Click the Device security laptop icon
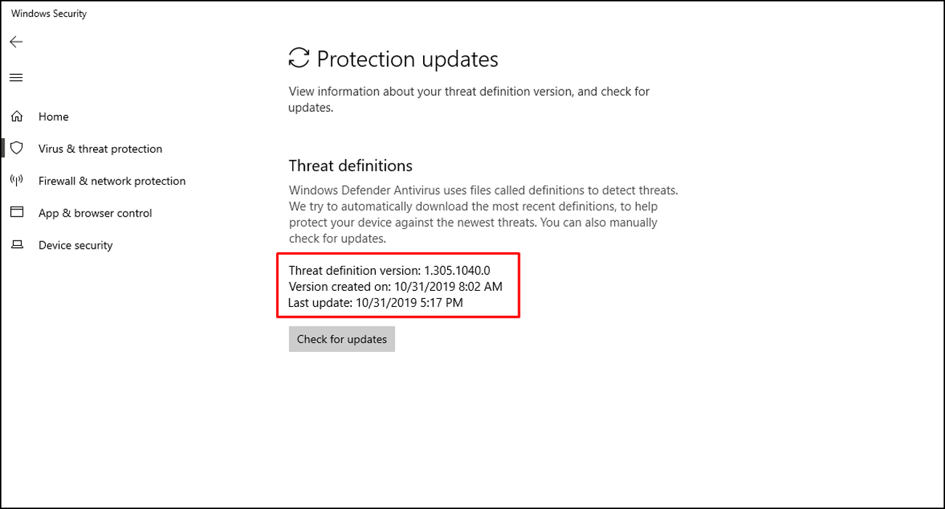 (x=17, y=245)
